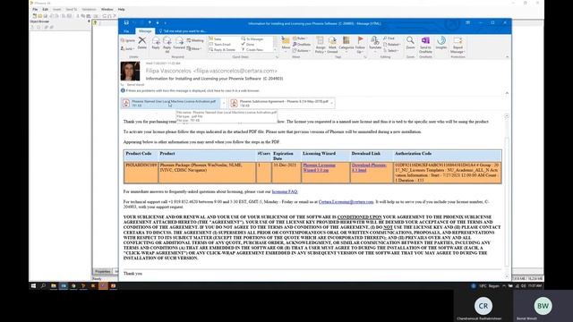Viewport: 573px width, 322px height.
Task: Open Phoenix Edit menu
Action: pos(45,9)
